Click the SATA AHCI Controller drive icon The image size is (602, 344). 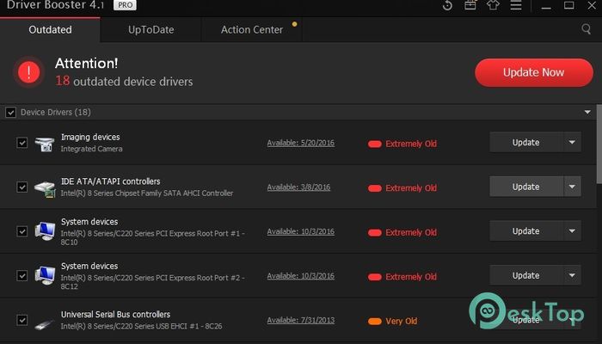[x=45, y=188]
